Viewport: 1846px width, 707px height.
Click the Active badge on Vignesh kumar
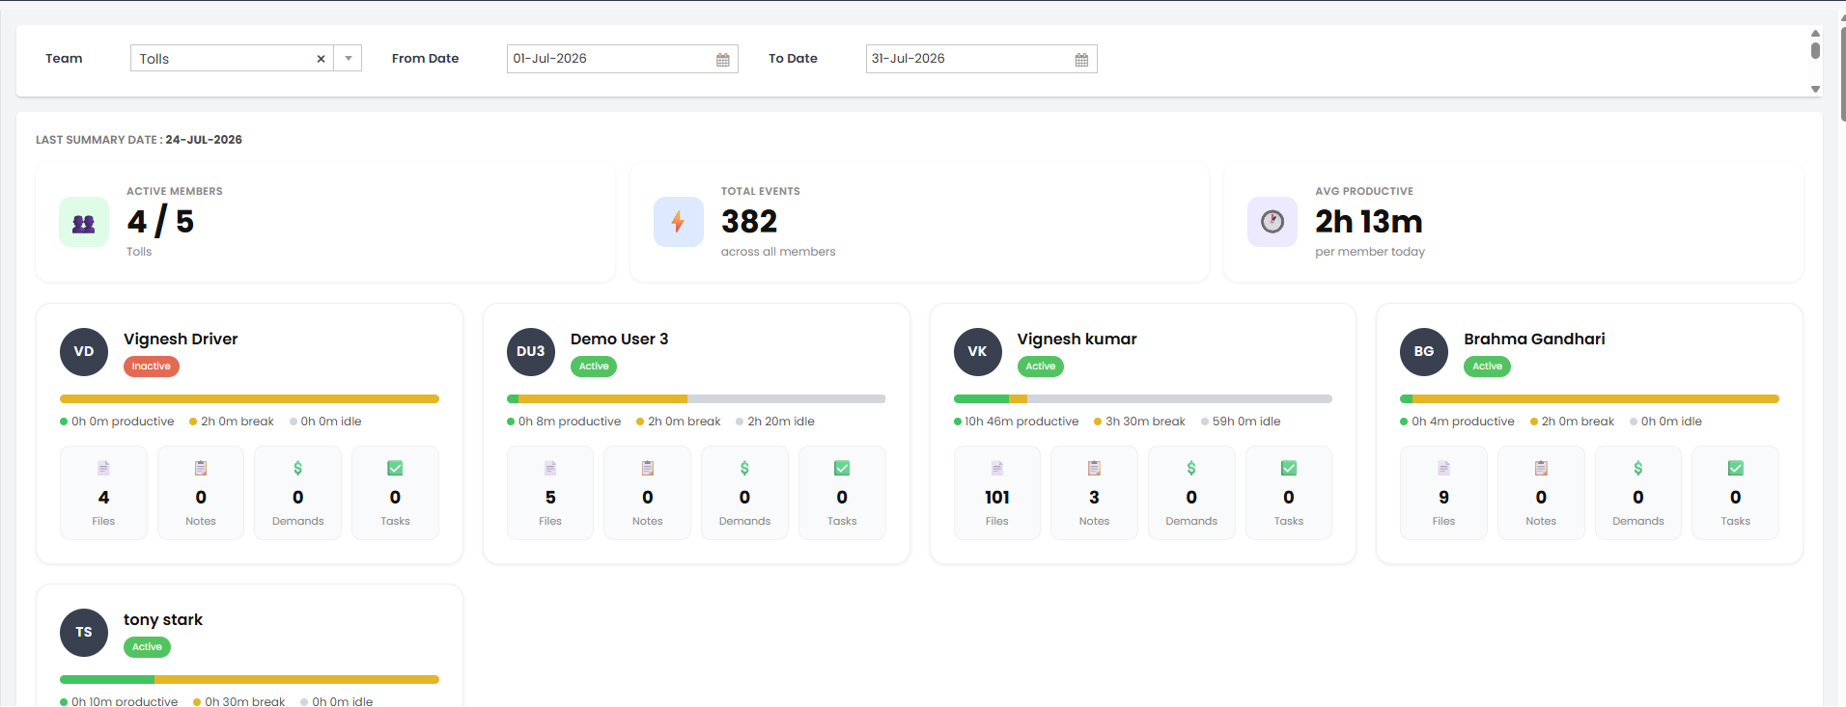[1041, 367]
